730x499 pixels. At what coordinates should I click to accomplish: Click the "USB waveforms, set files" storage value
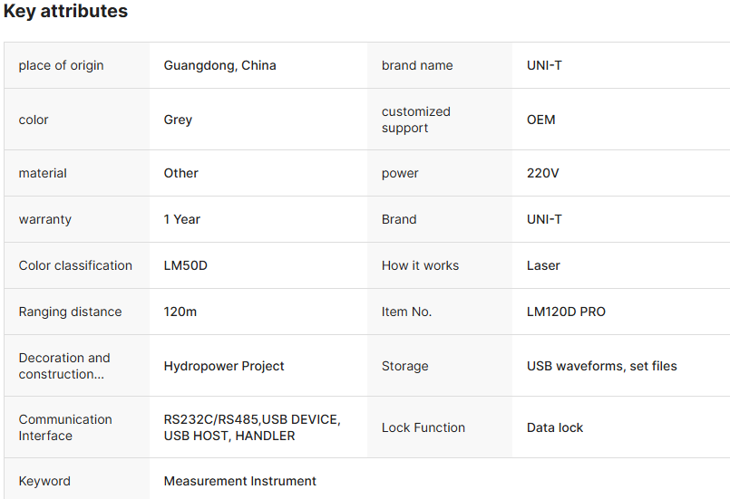(x=601, y=366)
